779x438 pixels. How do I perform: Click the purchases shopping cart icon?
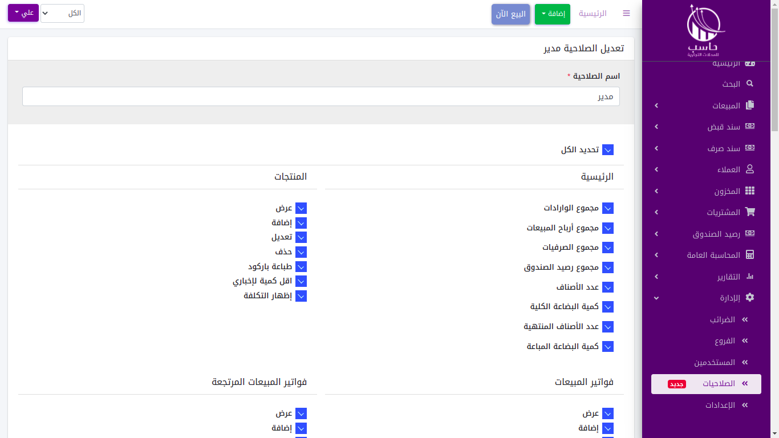click(750, 212)
